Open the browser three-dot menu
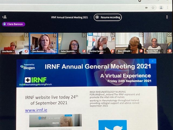 coord(168,8)
